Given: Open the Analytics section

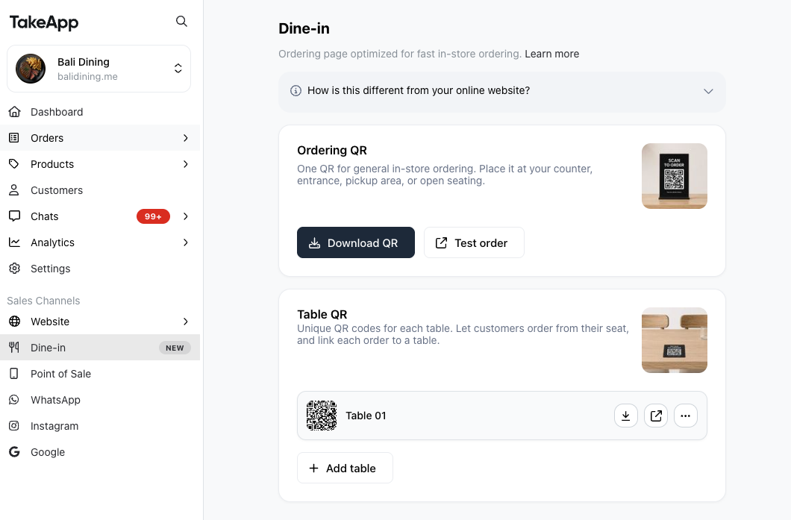Looking at the screenshot, I should (100, 242).
